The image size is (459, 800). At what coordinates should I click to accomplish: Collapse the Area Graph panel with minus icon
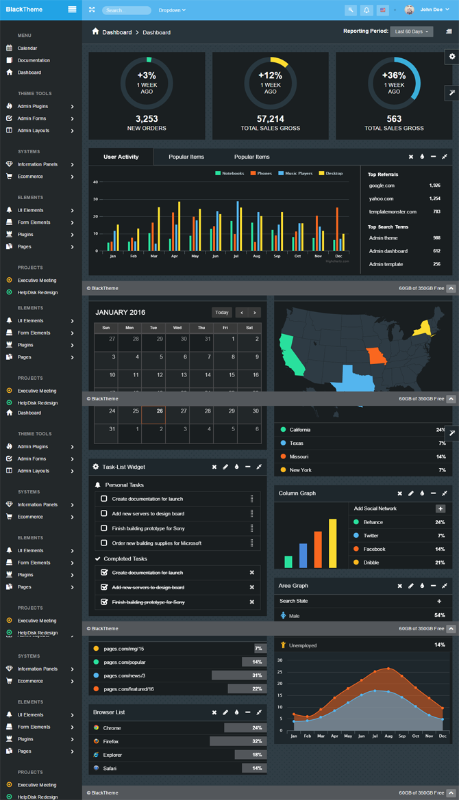click(433, 586)
